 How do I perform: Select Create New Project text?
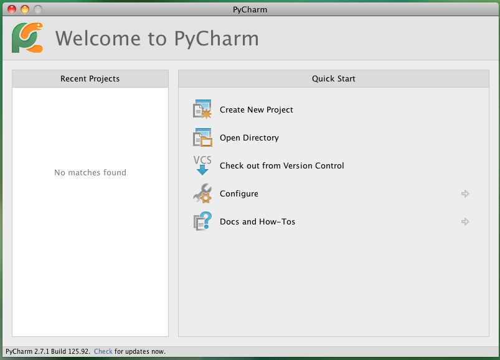point(257,110)
